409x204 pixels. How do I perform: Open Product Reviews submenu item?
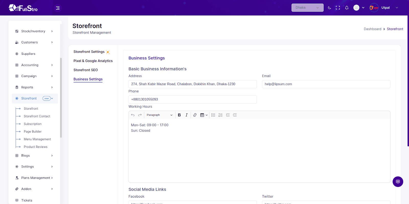36,147
